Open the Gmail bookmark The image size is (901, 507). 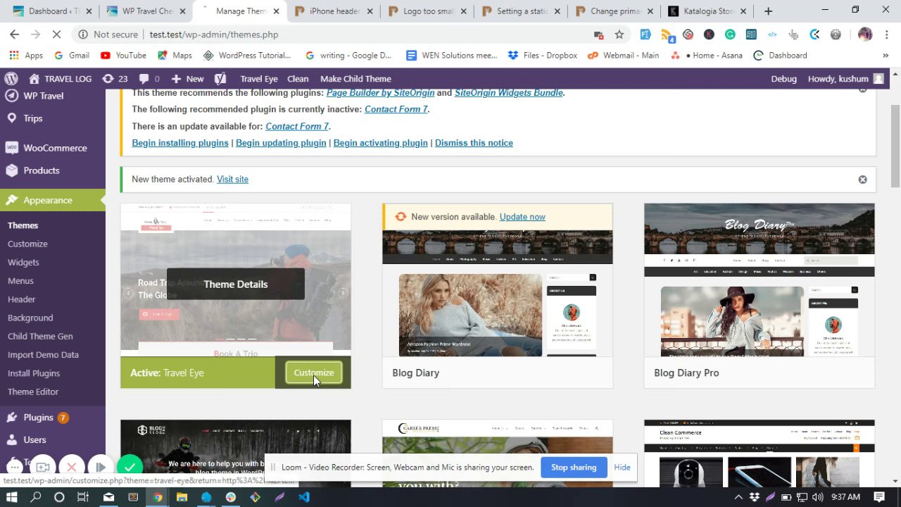pyautogui.click(x=71, y=56)
